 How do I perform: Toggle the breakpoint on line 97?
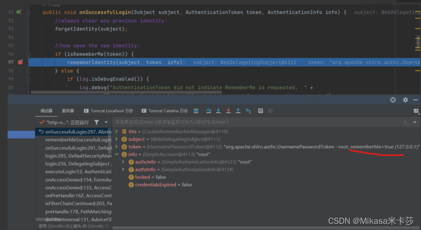pyautogui.click(x=20, y=62)
